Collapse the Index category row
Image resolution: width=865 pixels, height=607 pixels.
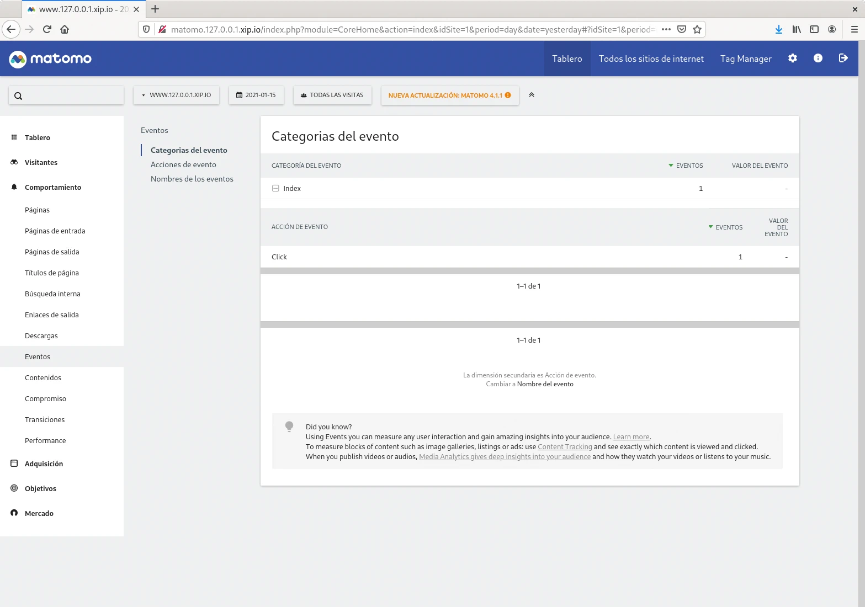click(275, 188)
